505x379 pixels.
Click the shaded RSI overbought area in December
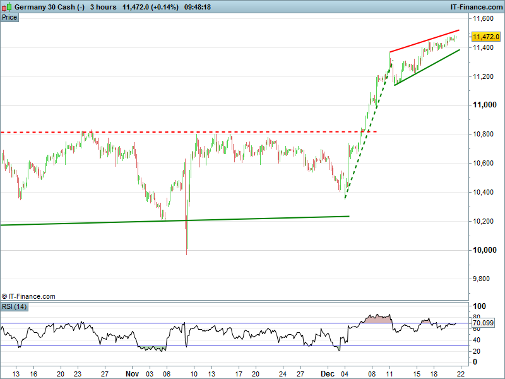click(x=377, y=319)
